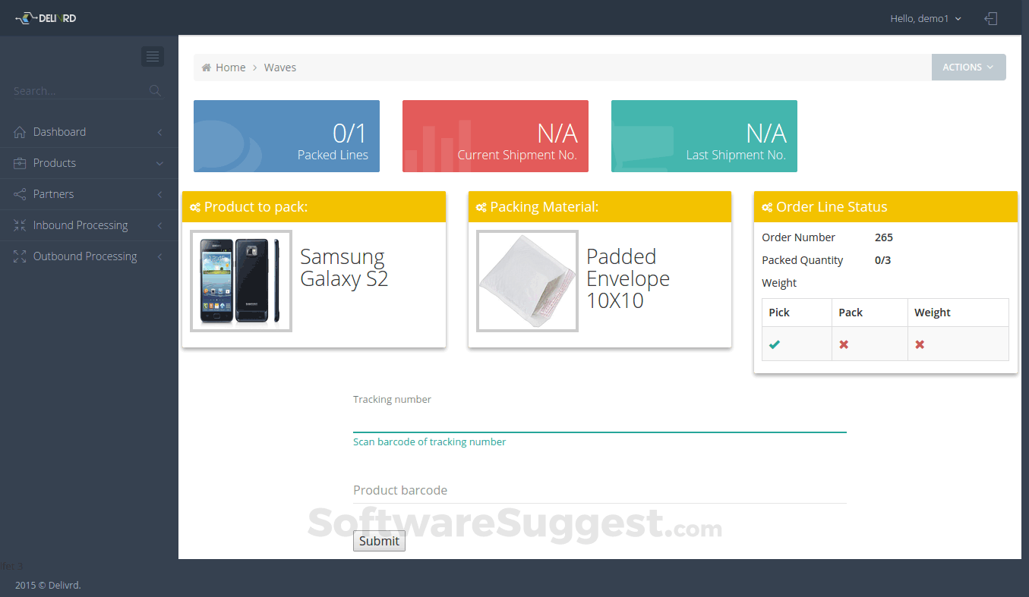The width and height of the screenshot is (1029, 597).
Task: Click the Scan barcode of tracking number link
Action: pos(430,441)
